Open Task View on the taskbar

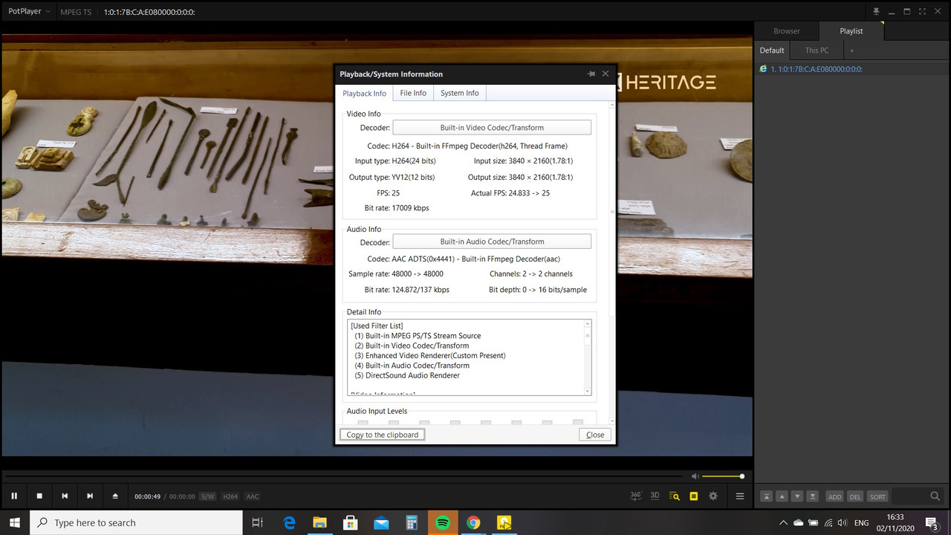[x=258, y=522]
